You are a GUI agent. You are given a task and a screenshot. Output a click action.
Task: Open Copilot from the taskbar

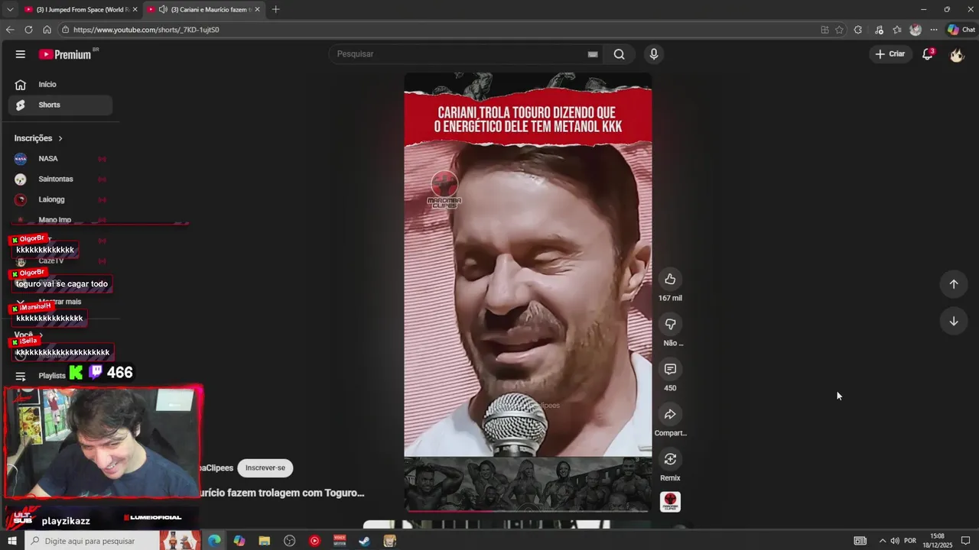tap(239, 541)
